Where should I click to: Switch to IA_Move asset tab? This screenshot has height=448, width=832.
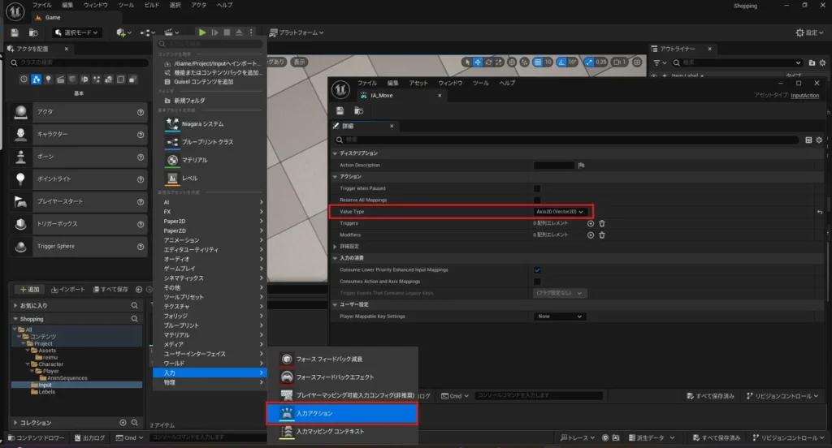pyautogui.click(x=401, y=96)
